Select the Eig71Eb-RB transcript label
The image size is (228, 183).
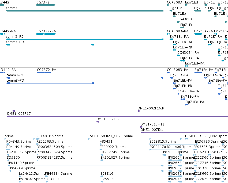(182, 47)
